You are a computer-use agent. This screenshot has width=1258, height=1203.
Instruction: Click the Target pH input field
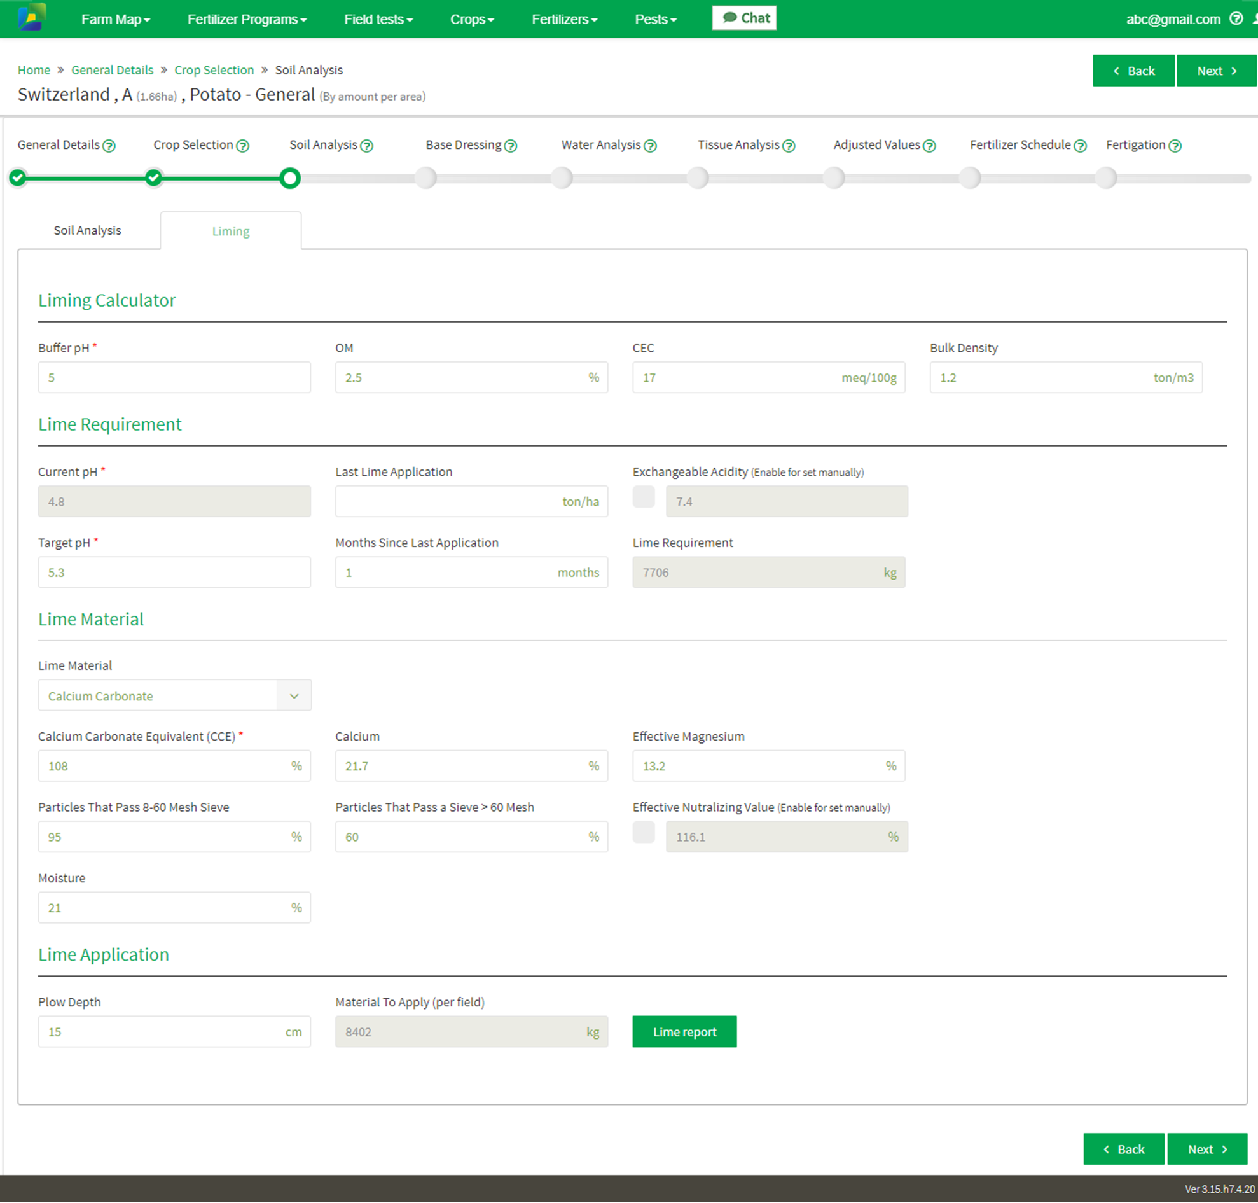pyautogui.click(x=174, y=573)
